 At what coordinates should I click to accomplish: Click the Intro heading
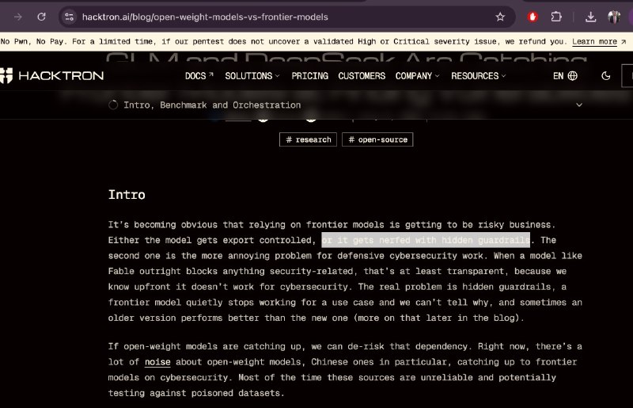[x=127, y=195]
